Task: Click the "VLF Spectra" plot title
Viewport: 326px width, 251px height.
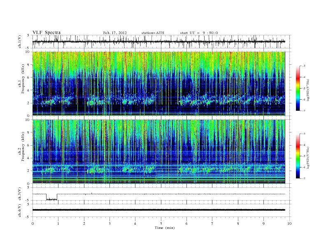Action: [x=47, y=32]
